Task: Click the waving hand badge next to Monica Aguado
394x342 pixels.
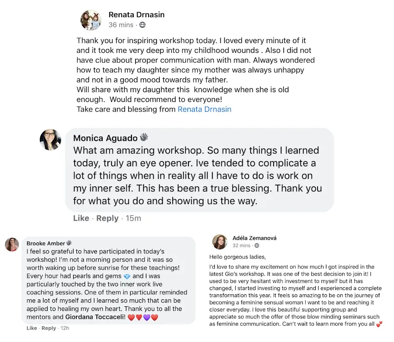Action: (144, 137)
